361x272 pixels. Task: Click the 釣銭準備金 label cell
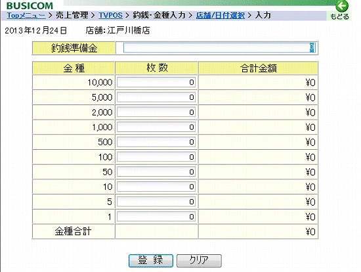[x=74, y=48]
